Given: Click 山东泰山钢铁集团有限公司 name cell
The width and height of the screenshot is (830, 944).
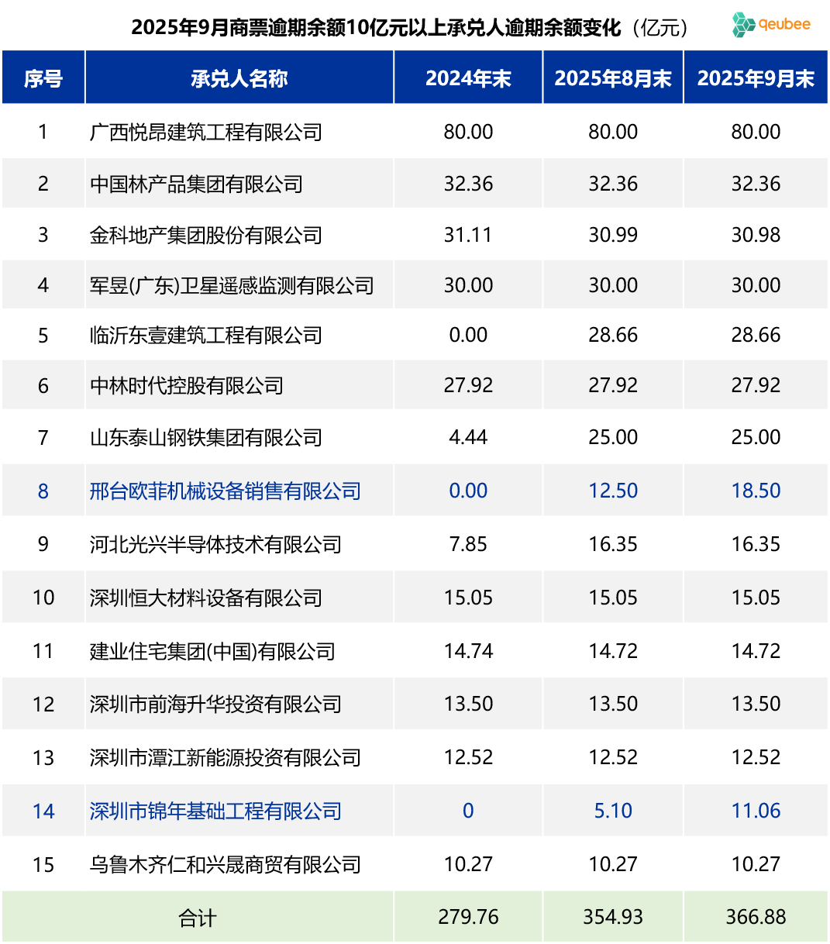Looking at the screenshot, I should [x=205, y=438].
